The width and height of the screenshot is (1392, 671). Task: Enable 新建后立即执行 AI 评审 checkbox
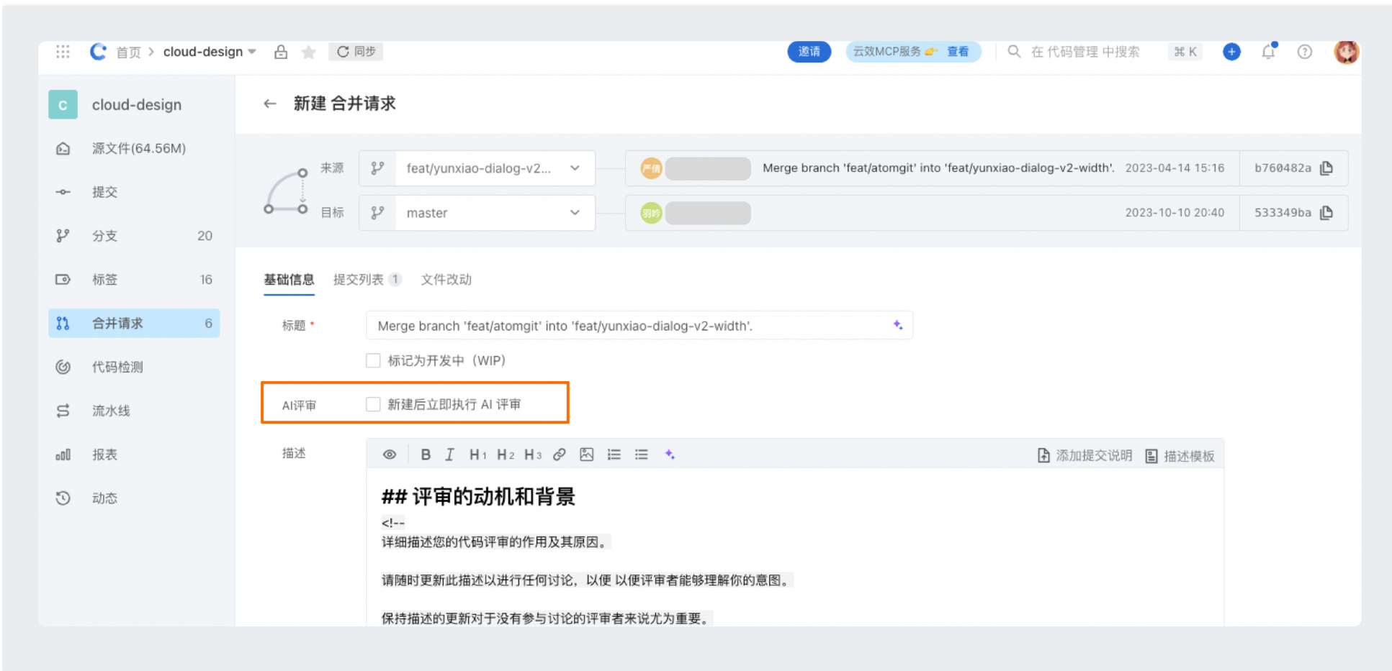pyautogui.click(x=373, y=403)
